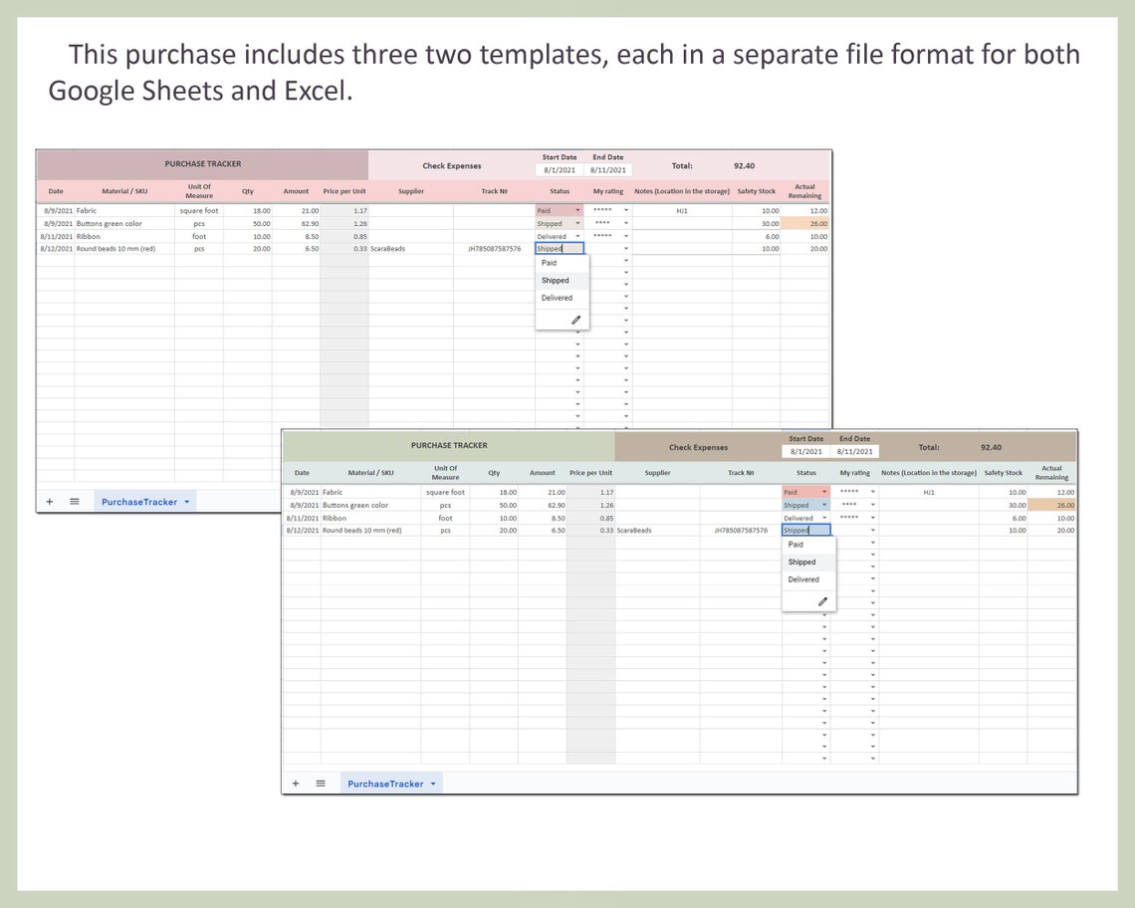The height and width of the screenshot is (908, 1135).
Task: Open the My rating dropdown for the Ribbon row
Action: click(x=624, y=236)
